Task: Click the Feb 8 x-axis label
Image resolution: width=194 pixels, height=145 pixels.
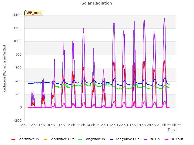Action: pyautogui.click(x=24, y=125)
